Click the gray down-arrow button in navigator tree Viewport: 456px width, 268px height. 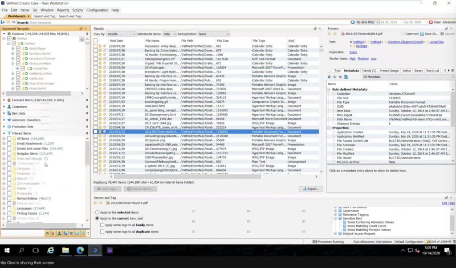(x=82, y=40)
